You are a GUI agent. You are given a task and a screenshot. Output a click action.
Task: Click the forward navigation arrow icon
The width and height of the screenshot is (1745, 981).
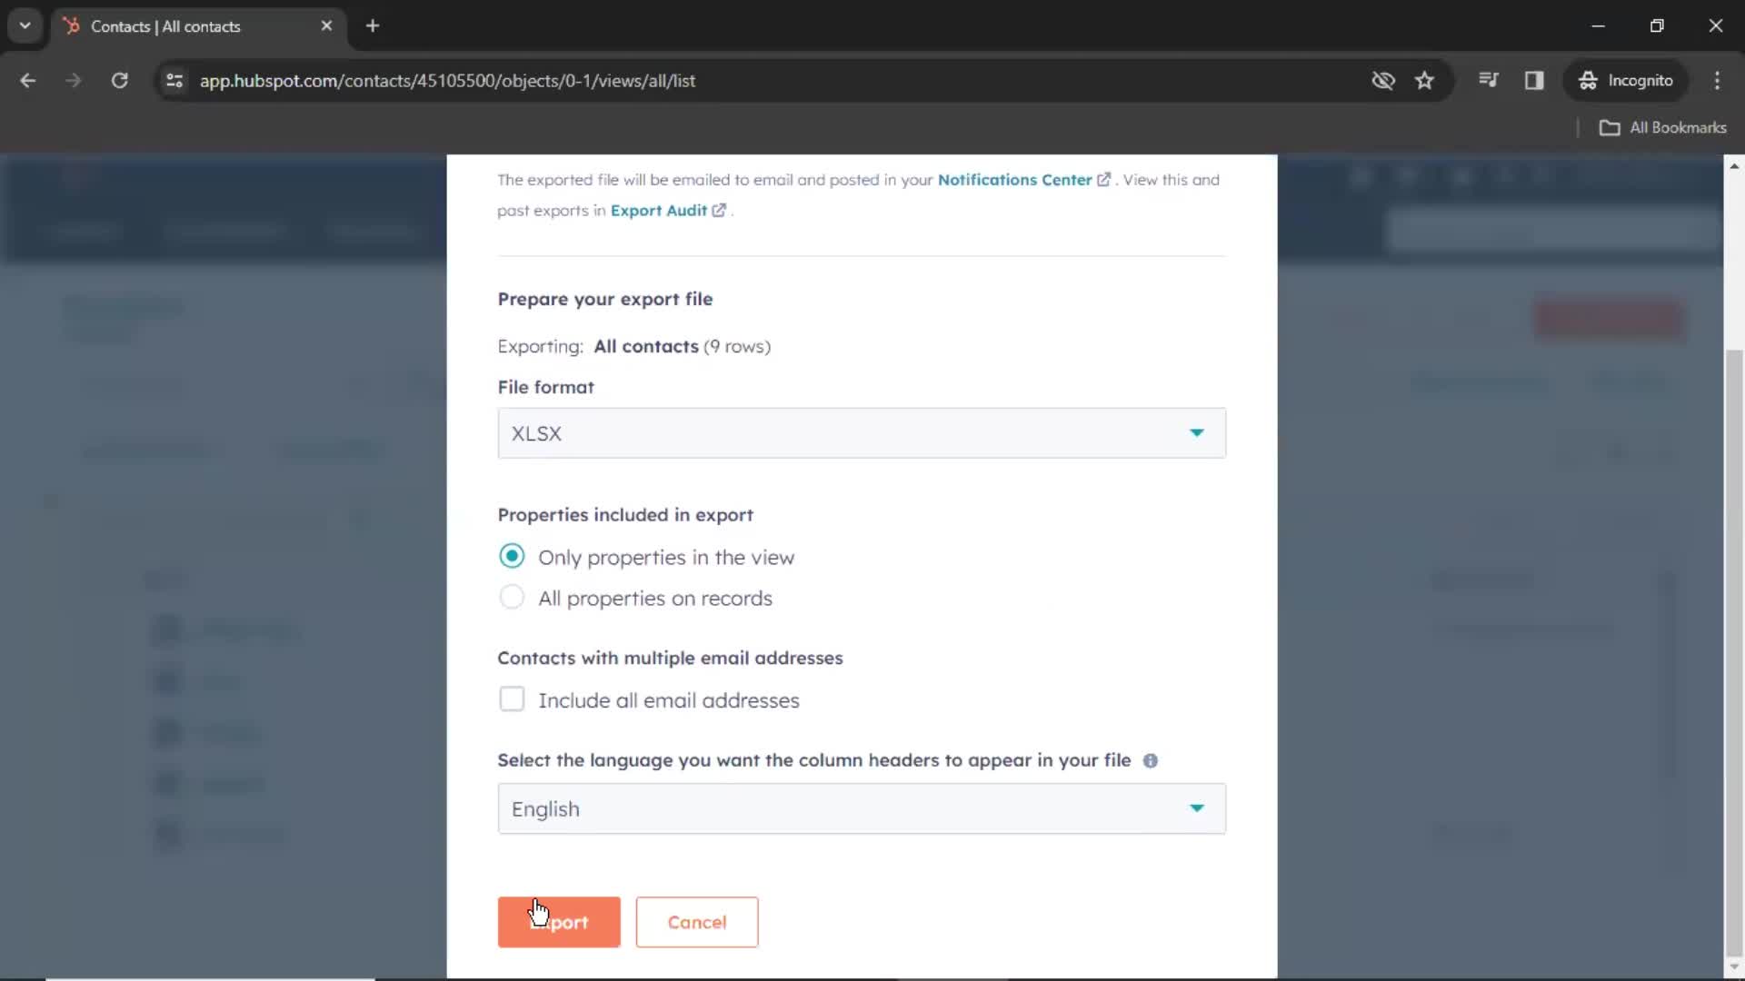73,80
